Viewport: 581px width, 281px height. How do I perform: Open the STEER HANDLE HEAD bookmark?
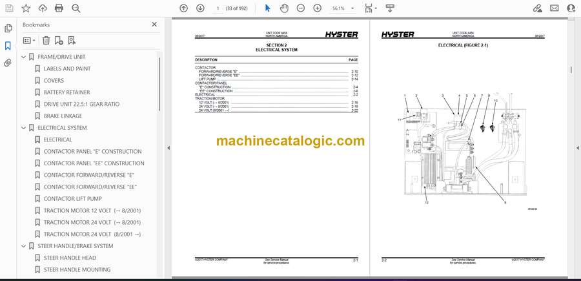[x=70, y=258]
